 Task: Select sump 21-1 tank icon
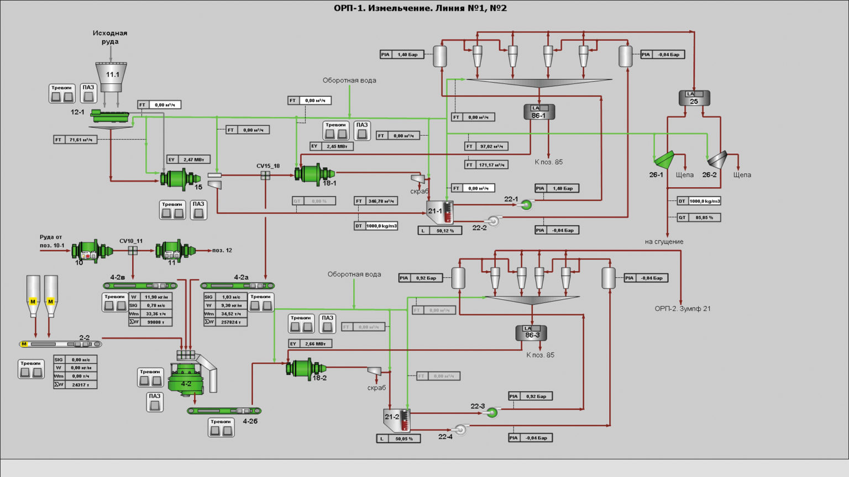point(440,212)
